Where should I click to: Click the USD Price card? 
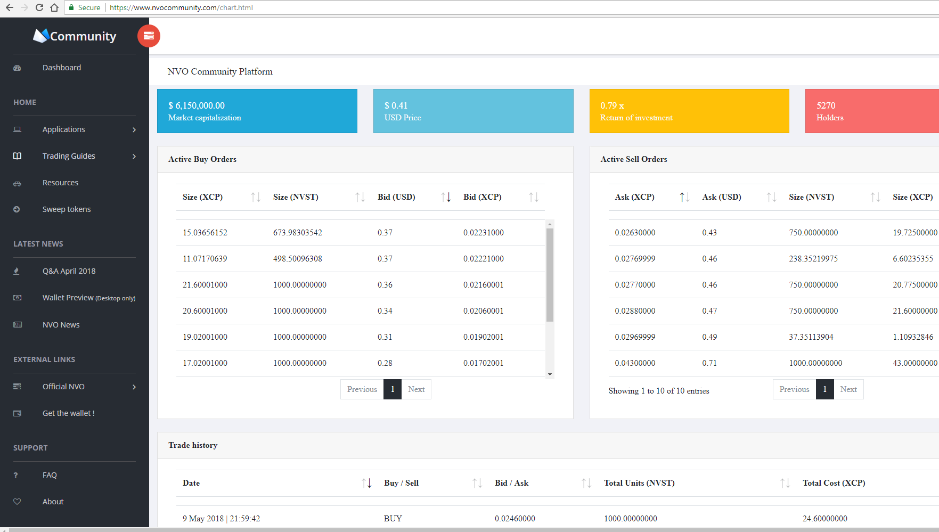click(473, 111)
